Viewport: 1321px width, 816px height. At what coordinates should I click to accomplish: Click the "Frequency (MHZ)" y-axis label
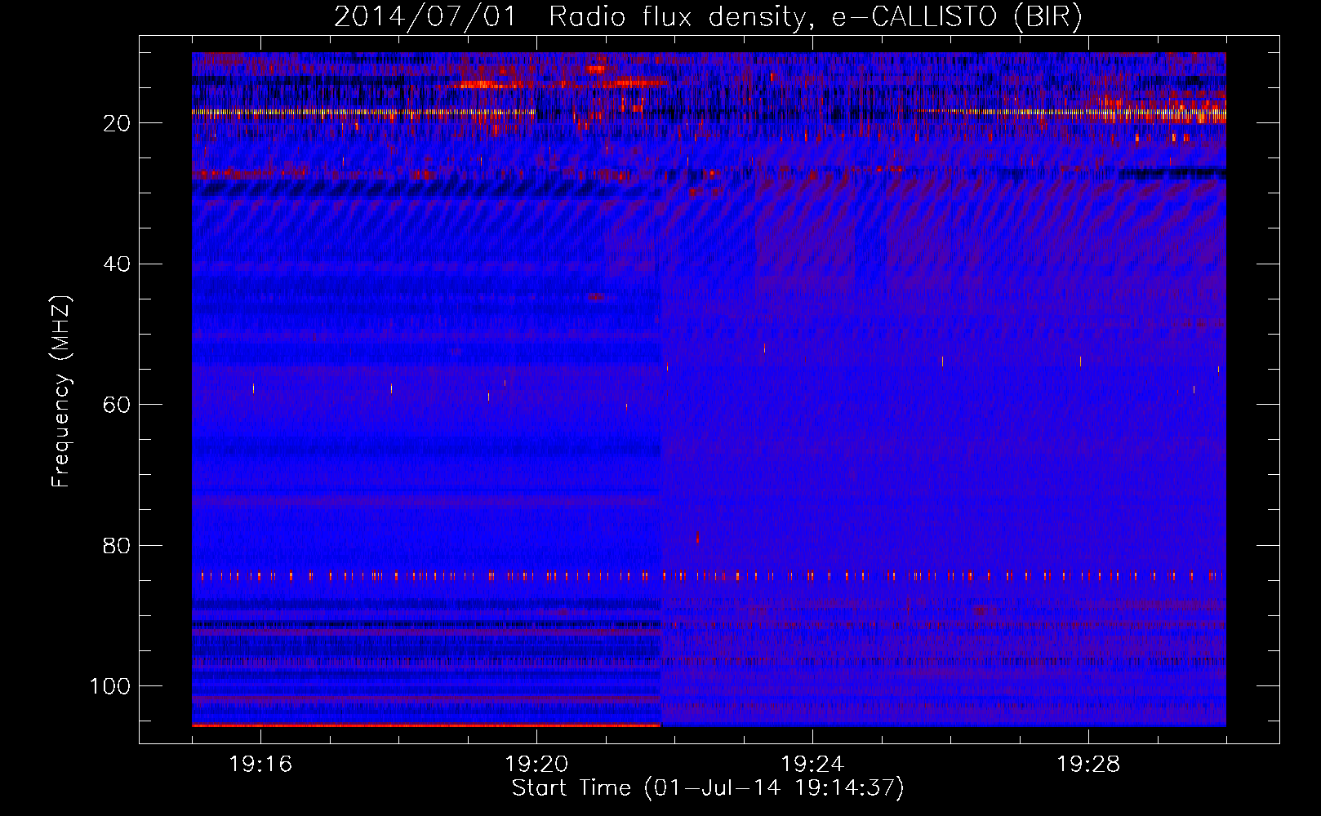coord(62,392)
